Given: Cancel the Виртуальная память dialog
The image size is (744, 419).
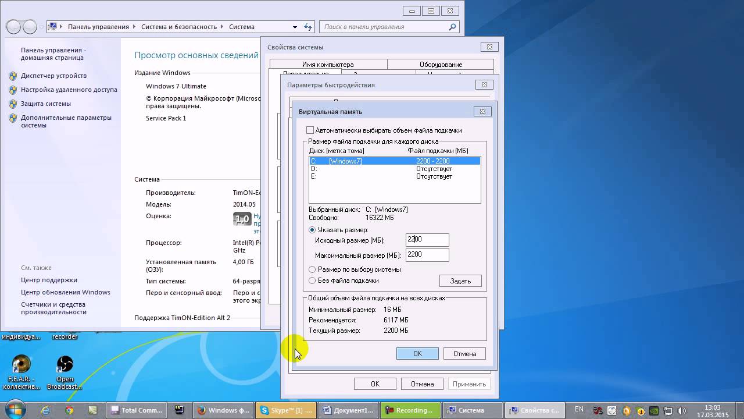Looking at the screenshot, I should [x=464, y=354].
